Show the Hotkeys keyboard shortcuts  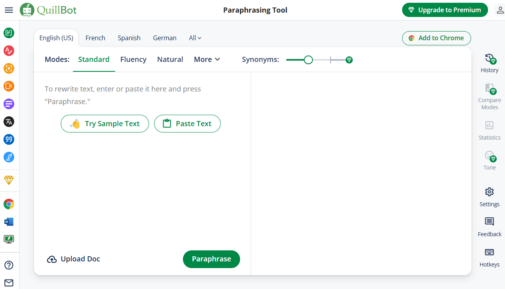coord(489,257)
